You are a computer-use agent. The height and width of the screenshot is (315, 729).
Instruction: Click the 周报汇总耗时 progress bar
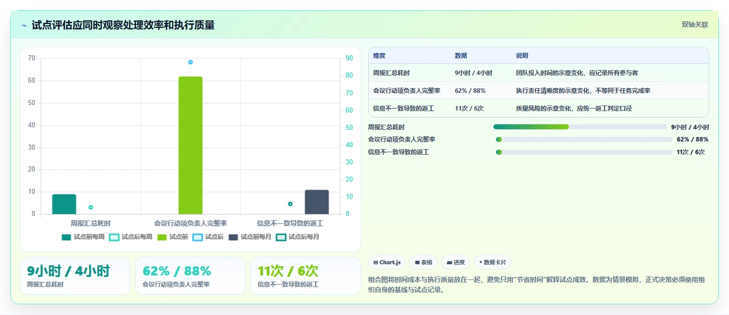[x=580, y=127]
